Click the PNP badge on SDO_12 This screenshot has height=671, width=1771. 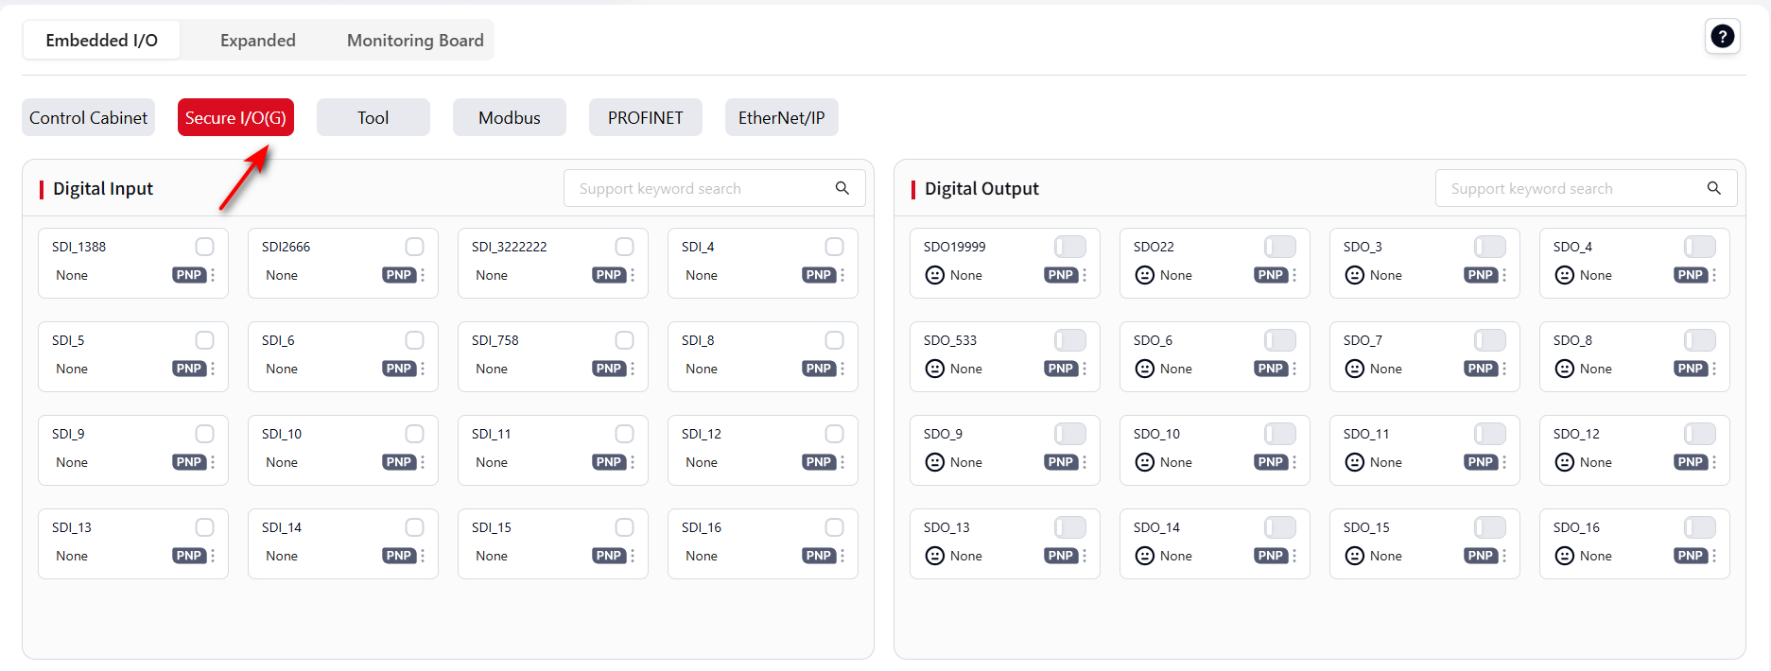point(1690,462)
